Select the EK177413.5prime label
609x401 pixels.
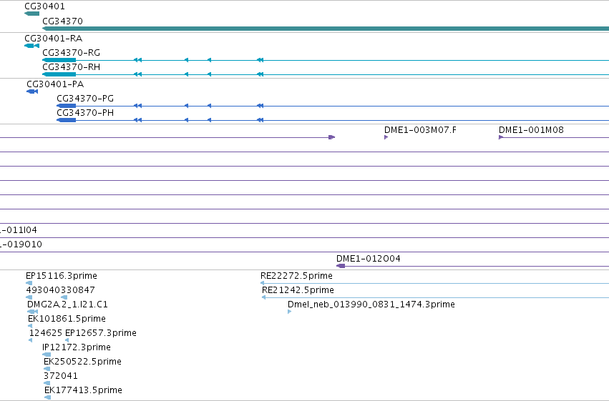pos(83,390)
